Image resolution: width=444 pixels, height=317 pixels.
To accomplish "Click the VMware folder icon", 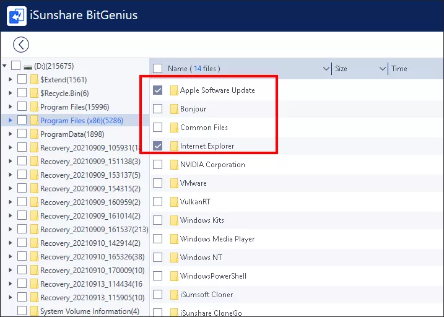I will coord(174,183).
